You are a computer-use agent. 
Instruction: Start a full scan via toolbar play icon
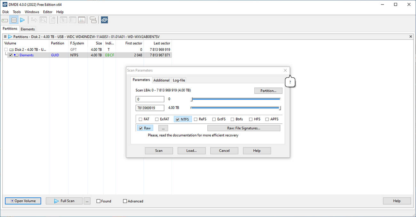22,20
